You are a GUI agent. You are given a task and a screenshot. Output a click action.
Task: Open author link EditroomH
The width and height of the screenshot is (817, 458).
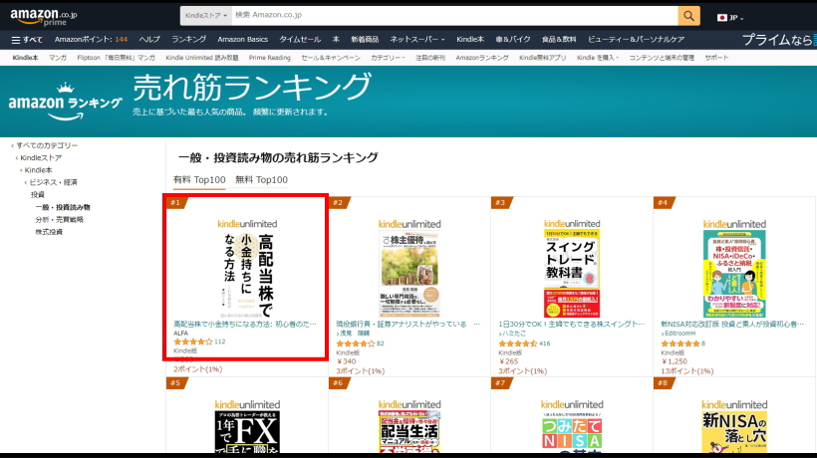tap(679, 334)
